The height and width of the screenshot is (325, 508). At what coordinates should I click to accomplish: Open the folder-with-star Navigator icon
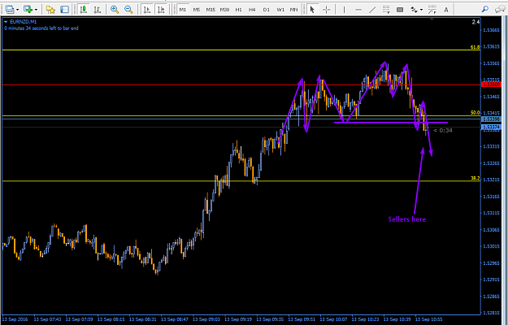click(50, 10)
